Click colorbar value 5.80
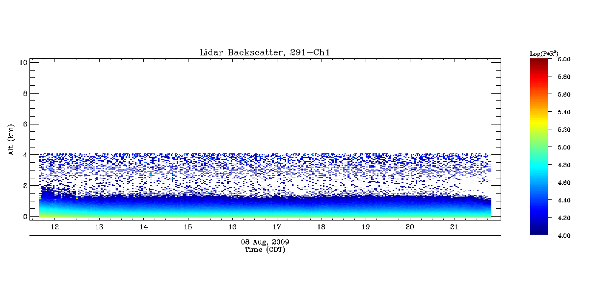589x294 pixels. 563,77
